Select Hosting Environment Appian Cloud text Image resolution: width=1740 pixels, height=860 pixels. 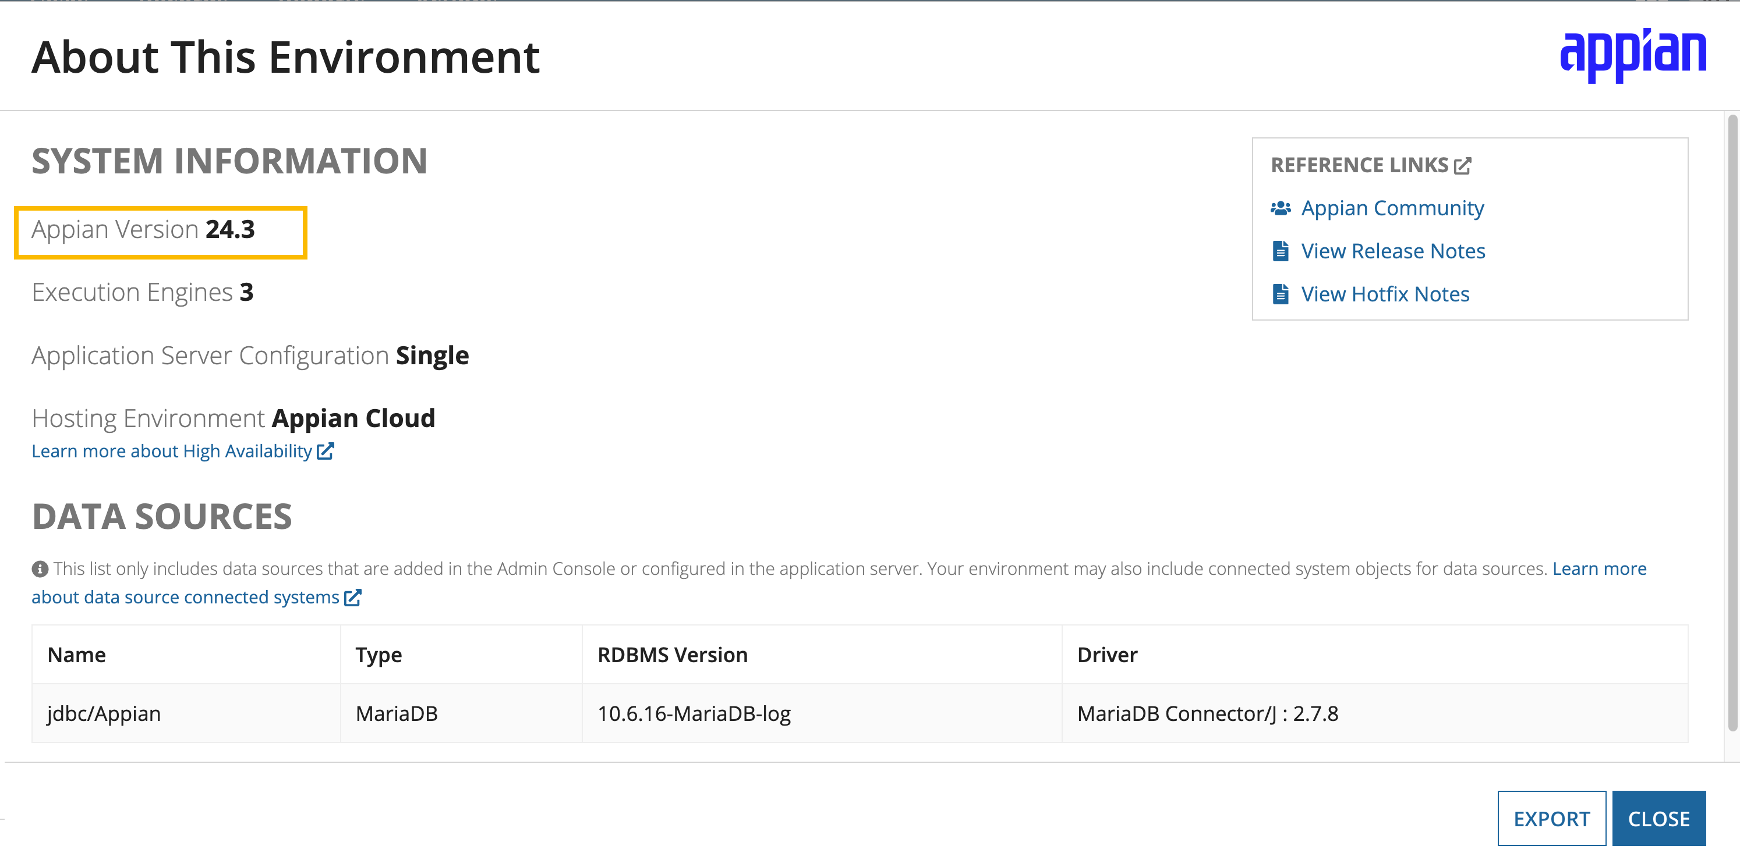pyautogui.click(x=233, y=418)
